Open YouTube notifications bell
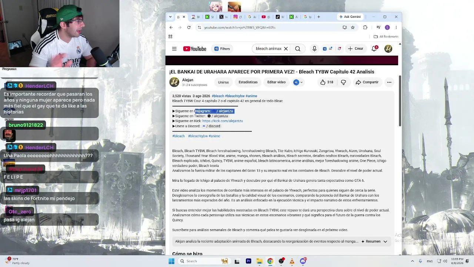Image resolution: width=474 pixels, height=267 pixels. pyautogui.click(x=374, y=49)
